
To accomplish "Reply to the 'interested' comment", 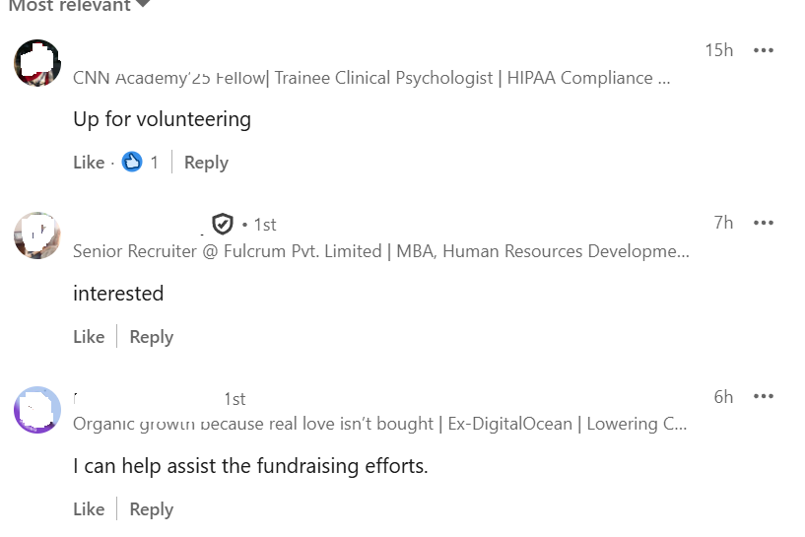I will (x=151, y=337).
